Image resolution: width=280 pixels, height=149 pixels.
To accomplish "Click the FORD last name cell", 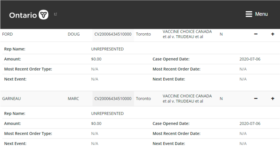I will coord(8,34).
